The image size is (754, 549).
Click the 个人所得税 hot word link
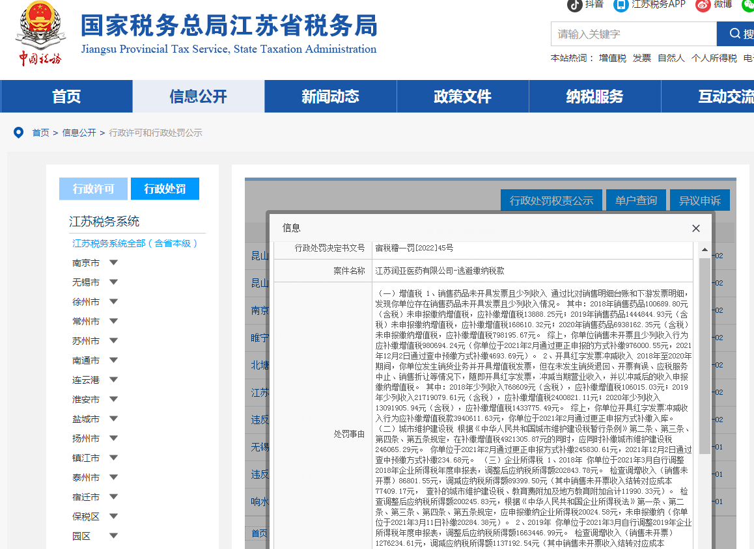coord(714,58)
